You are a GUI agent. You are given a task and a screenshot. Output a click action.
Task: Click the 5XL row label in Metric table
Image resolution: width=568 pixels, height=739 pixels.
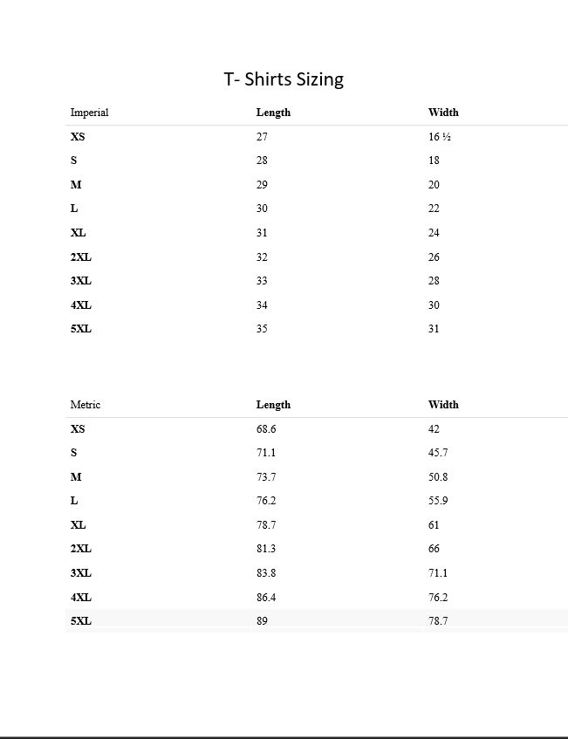pos(80,621)
